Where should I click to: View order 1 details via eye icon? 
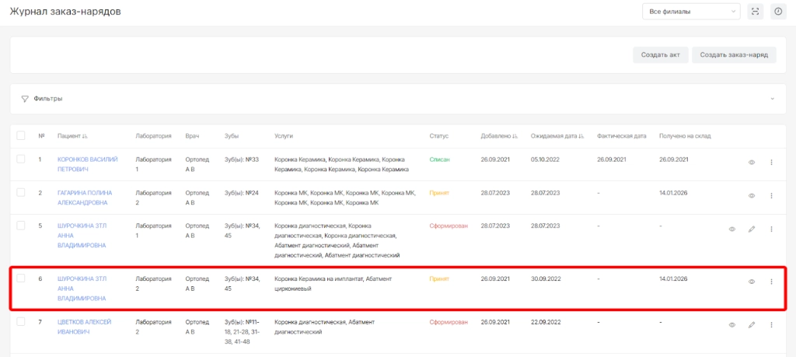752,162
